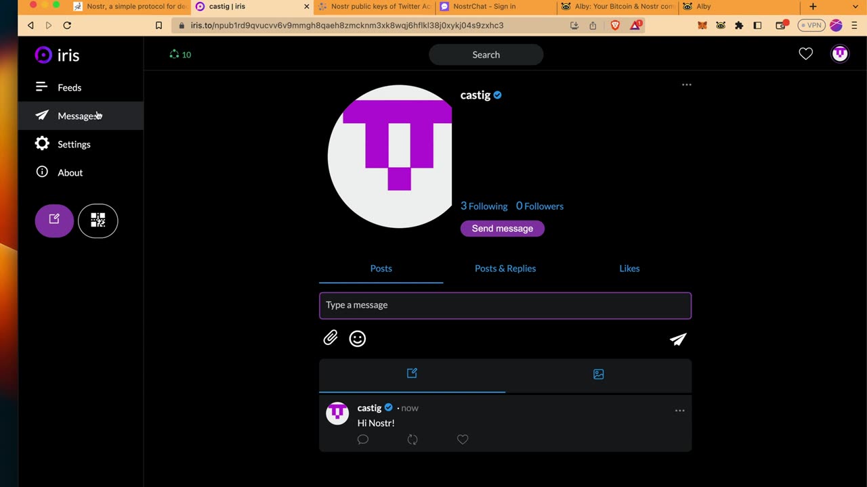Open the extensions puzzle piece menu

click(739, 25)
